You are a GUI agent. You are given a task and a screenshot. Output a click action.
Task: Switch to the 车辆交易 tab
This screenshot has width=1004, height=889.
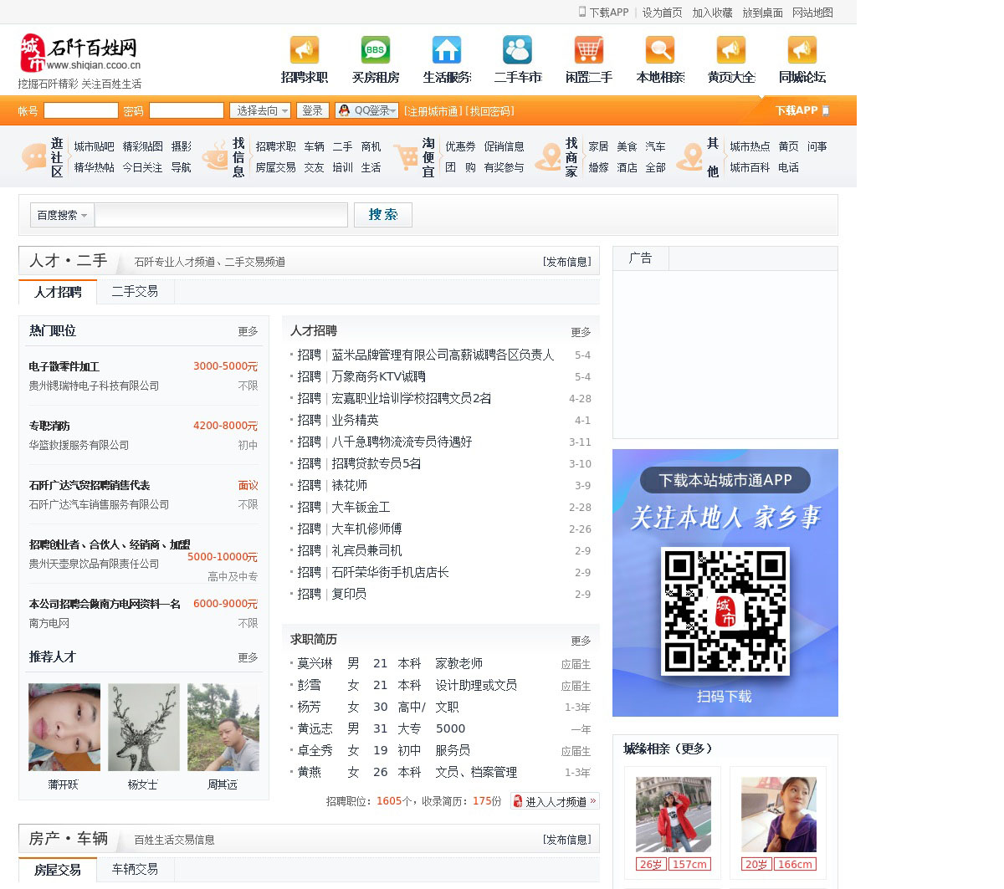click(135, 869)
